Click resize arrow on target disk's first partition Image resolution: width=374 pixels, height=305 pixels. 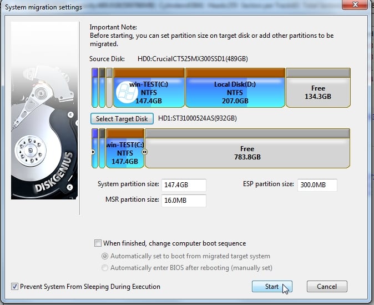[x=93, y=152]
